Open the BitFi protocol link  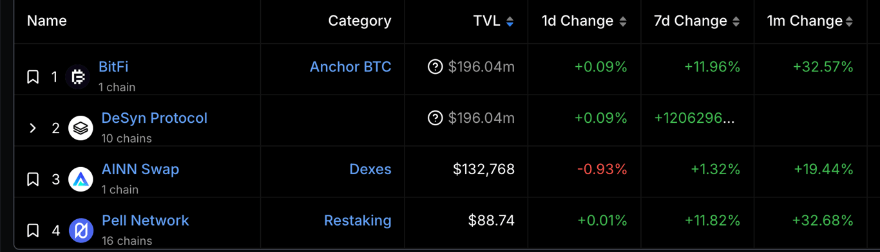(x=113, y=67)
